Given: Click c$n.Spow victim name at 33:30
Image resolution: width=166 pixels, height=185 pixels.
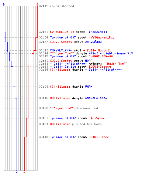Looking at the screenshot, I should pyautogui.click(x=96, y=118).
